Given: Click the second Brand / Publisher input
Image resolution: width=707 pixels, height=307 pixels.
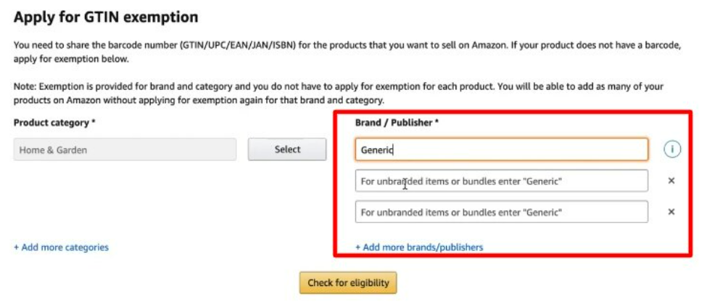Looking at the screenshot, I should pos(501,181).
